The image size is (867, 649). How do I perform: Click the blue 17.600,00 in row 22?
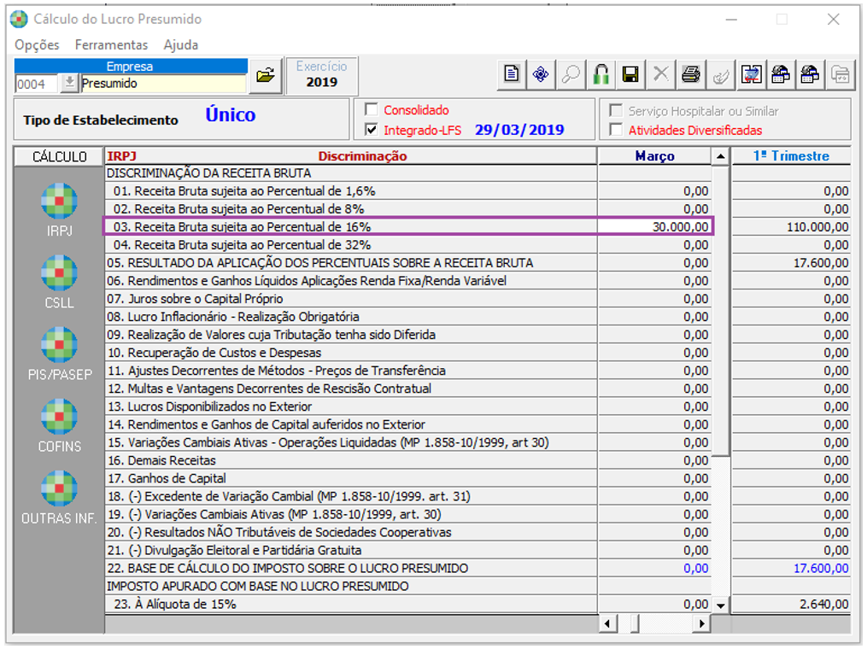791,568
